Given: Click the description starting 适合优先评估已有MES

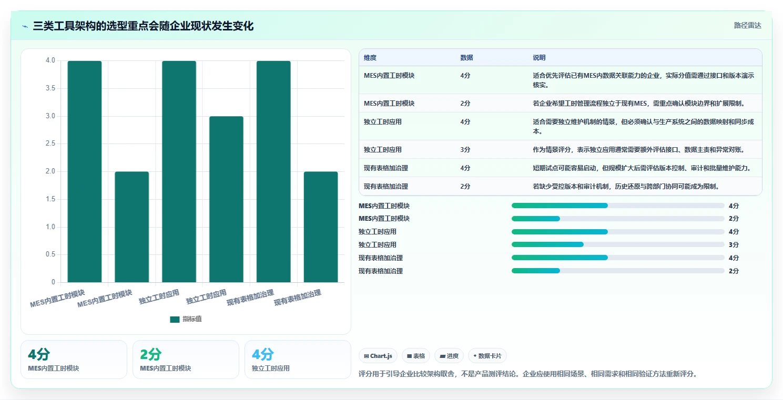Looking at the screenshot, I should click(644, 80).
